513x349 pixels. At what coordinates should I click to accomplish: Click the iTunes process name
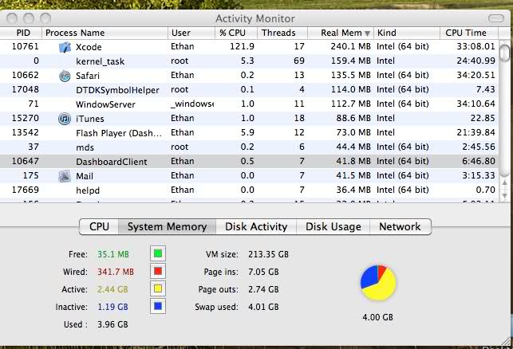coord(90,119)
